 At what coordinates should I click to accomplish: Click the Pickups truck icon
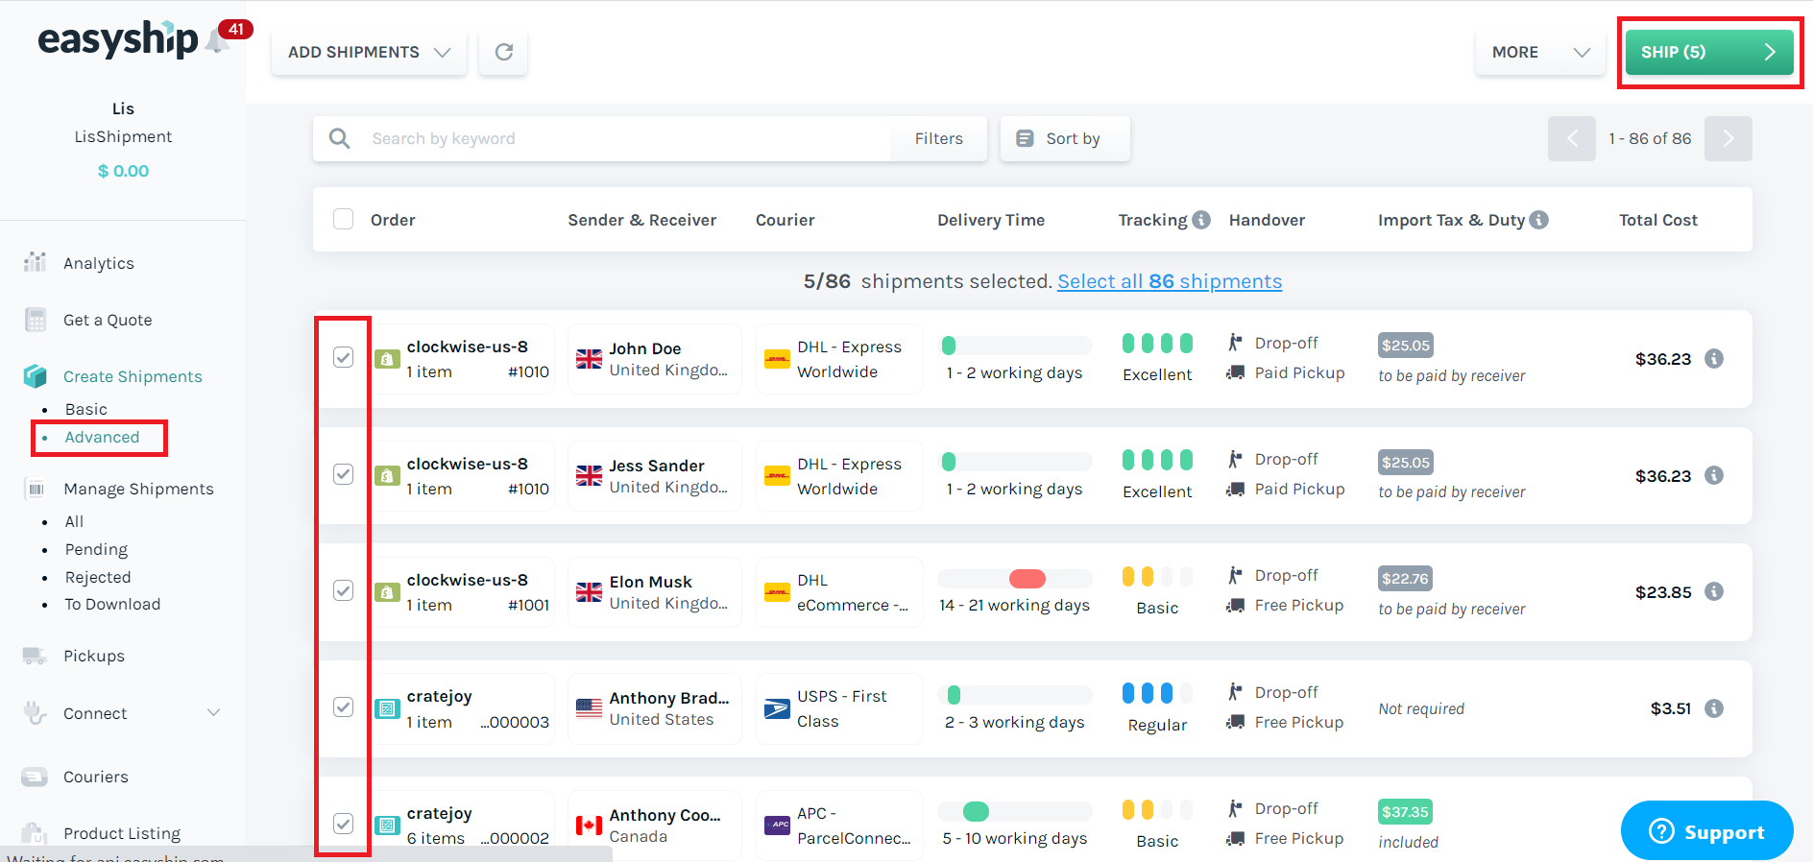click(35, 656)
